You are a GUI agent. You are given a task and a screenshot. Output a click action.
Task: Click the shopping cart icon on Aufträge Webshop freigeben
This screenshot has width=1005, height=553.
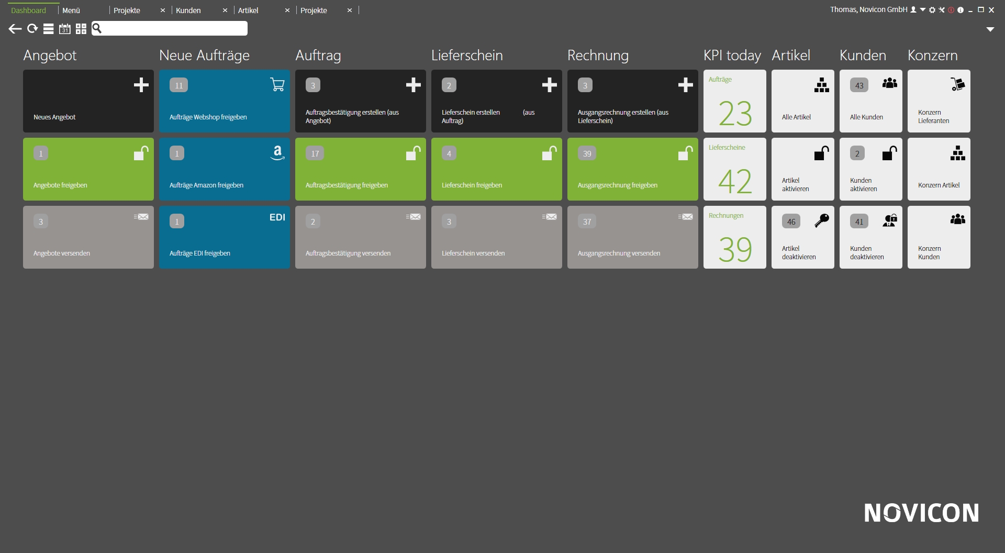click(x=277, y=85)
